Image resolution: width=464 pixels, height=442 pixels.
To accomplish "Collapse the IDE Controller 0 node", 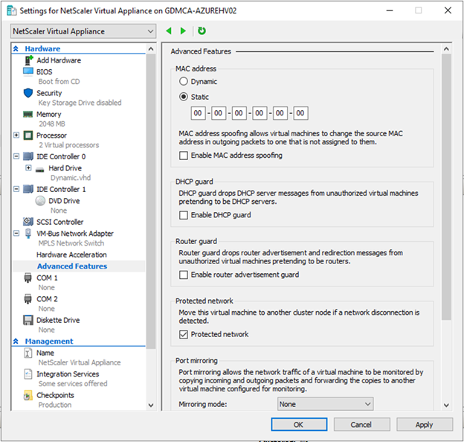I will pos(16,156).
